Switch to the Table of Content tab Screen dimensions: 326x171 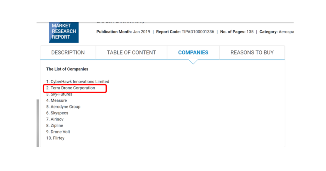point(131,53)
